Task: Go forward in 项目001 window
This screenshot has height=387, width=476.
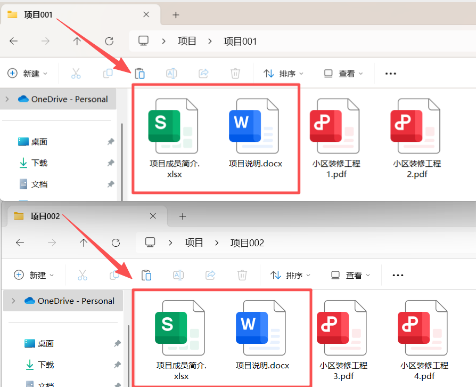Action: tap(45, 41)
